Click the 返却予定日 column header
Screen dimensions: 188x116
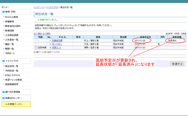pos(145,37)
